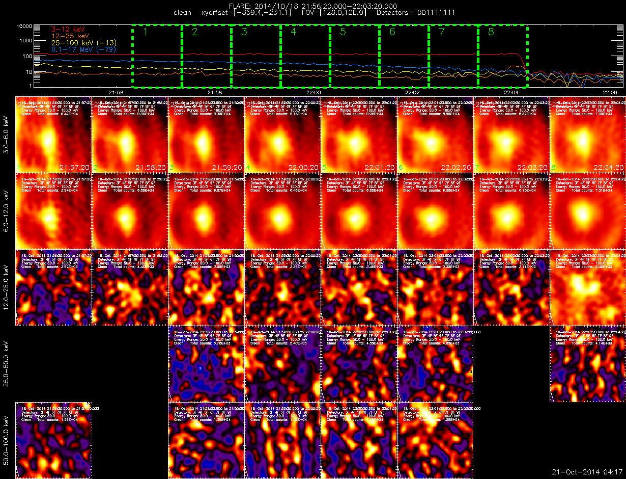This screenshot has height=479, width=626.
Task: Click the blue '0.1-17 MeV (-79)' legend entry
Action: [84, 50]
